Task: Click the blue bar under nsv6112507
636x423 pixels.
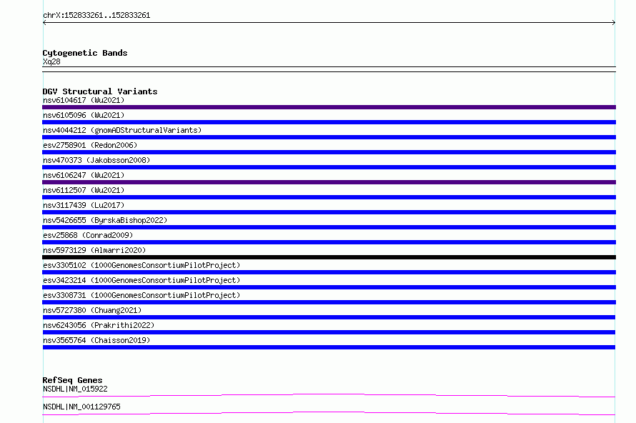Action: (x=329, y=197)
